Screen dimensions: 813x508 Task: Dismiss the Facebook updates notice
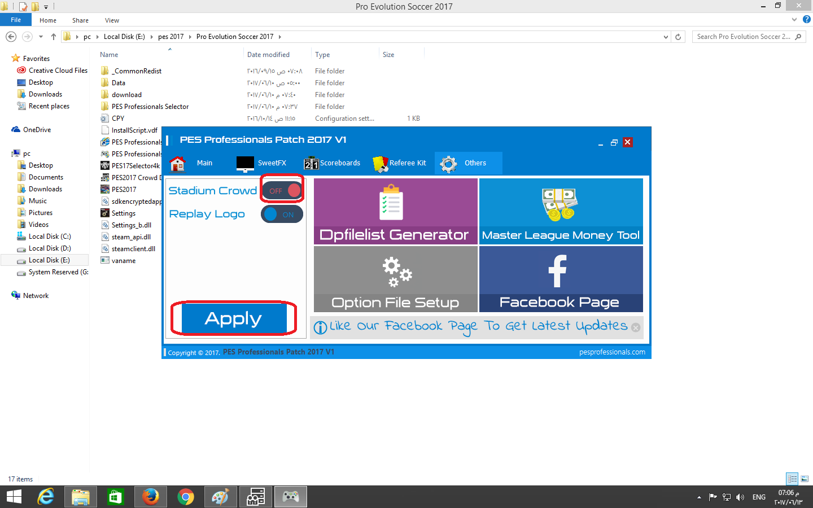(x=636, y=327)
